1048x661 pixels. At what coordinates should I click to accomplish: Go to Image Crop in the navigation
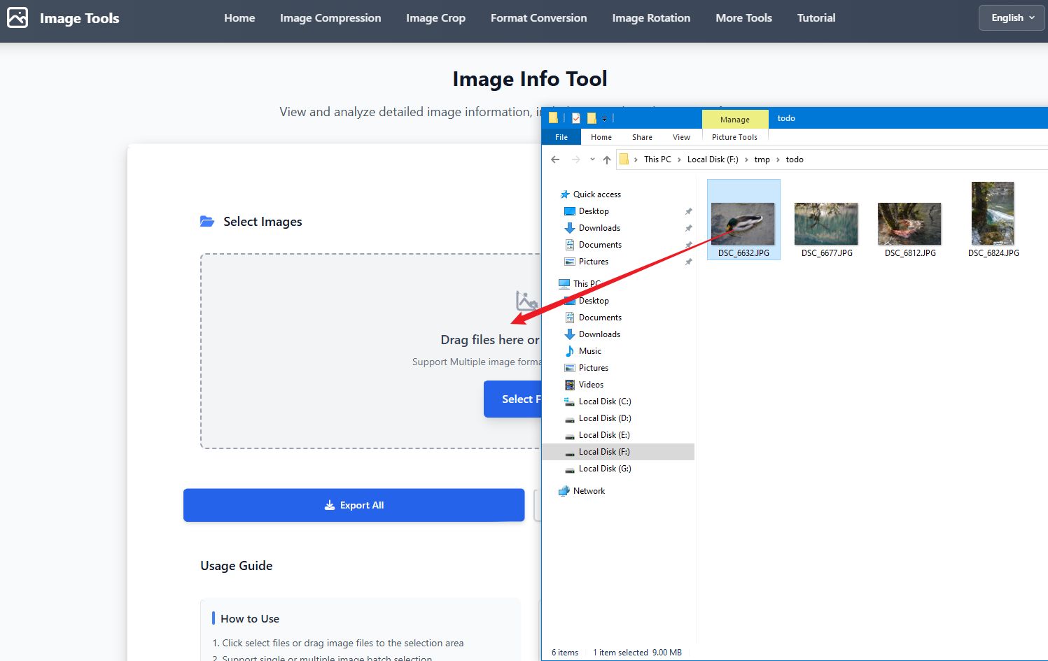pos(435,18)
